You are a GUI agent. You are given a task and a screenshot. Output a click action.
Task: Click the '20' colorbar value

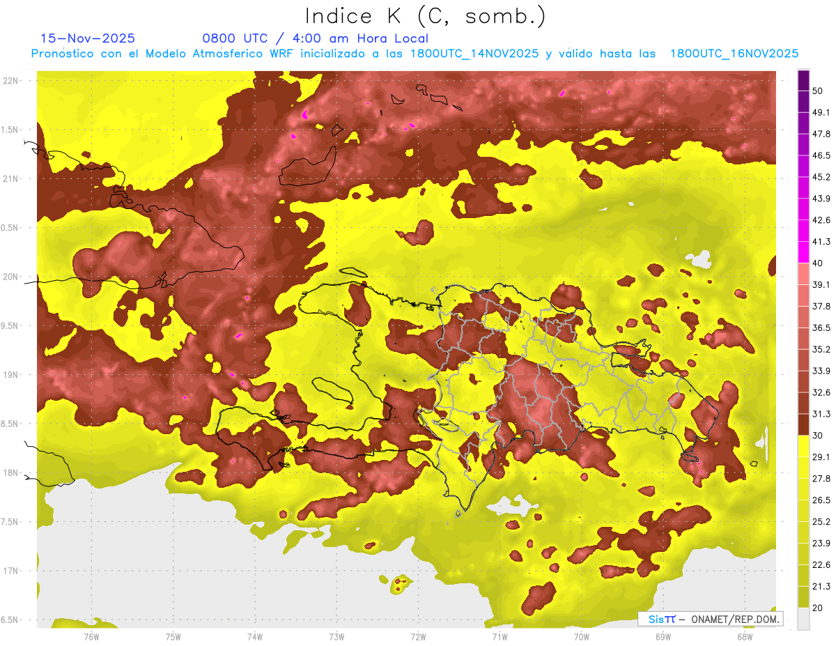[x=819, y=608]
